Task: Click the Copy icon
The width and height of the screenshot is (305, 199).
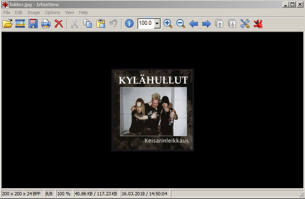Action: 88,24
